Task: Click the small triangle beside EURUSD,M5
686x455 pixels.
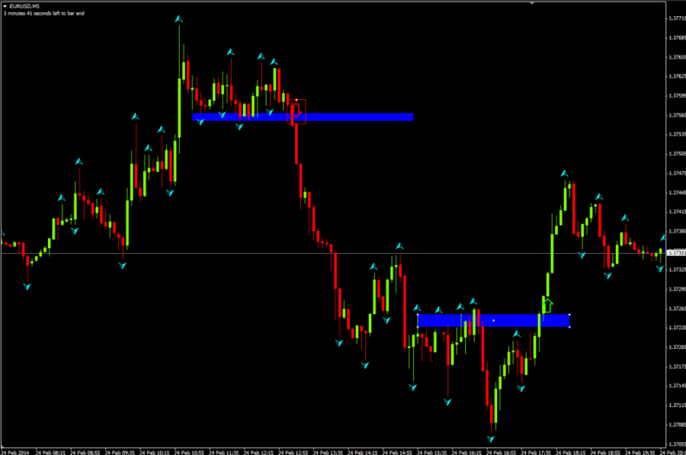Action: point(5,6)
